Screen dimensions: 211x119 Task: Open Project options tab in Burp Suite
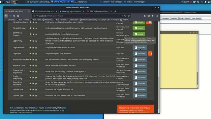tap(184, 19)
